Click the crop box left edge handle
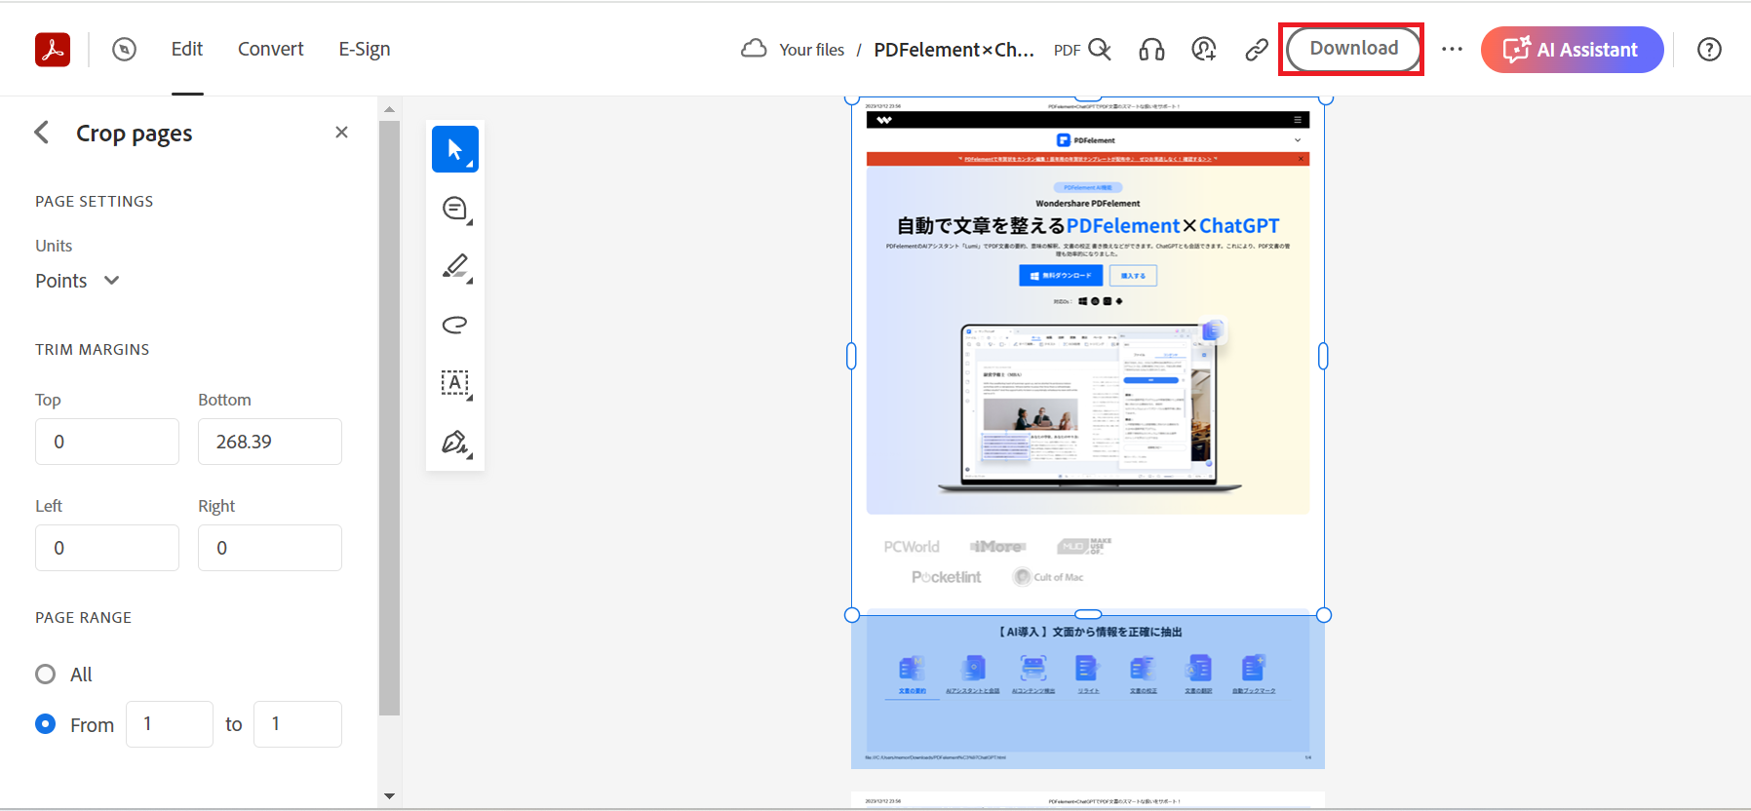The image size is (1751, 811). 851,357
